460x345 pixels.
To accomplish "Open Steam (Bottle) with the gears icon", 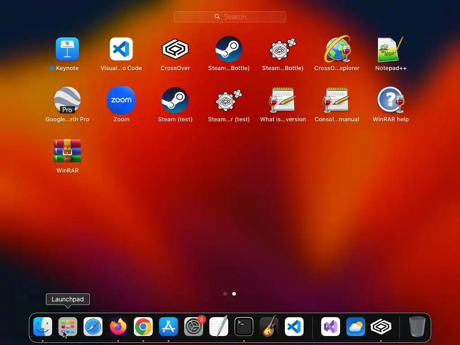I will 283,49.
